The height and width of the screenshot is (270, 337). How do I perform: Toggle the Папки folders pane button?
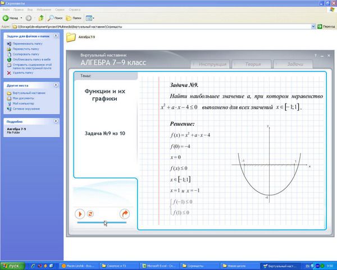tap(74, 17)
